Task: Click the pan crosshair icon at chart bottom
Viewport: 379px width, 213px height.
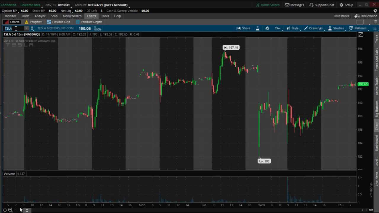Action: pos(5,210)
